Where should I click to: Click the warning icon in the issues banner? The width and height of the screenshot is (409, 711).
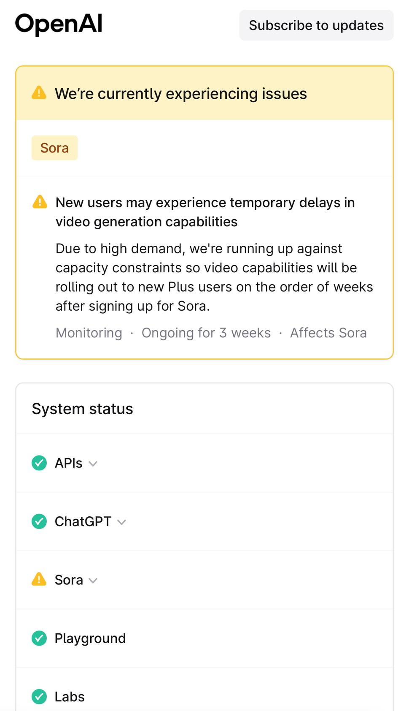[39, 93]
